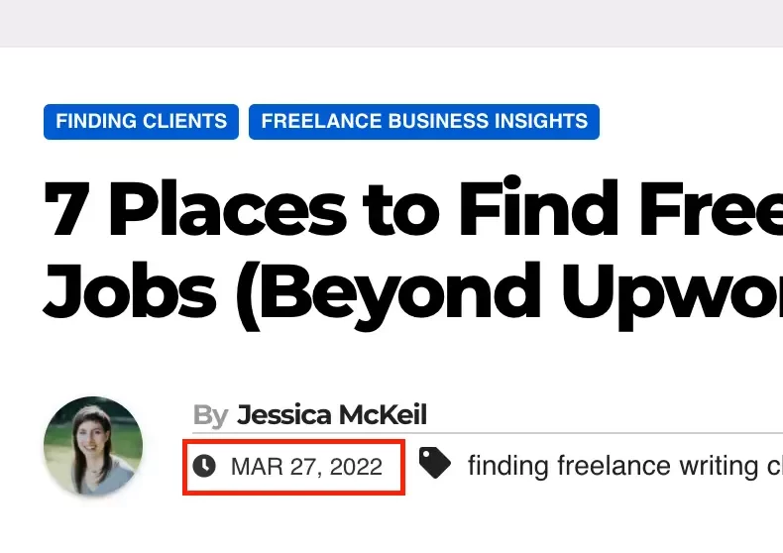Click the clock icon beside the date
This screenshot has width=783, height=553.
[x=204, y=466]
